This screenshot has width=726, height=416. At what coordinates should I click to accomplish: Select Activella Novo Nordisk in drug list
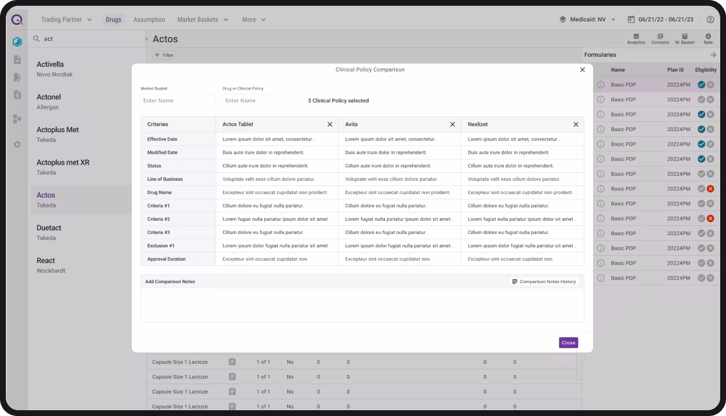(x=81, y=69)
